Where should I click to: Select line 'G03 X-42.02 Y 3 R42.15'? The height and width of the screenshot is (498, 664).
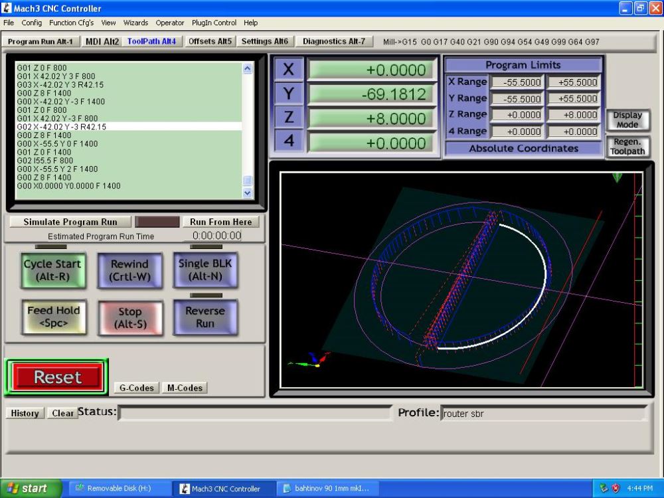coord(60,85)
